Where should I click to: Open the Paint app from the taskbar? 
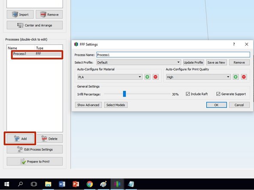coord(103,184)
